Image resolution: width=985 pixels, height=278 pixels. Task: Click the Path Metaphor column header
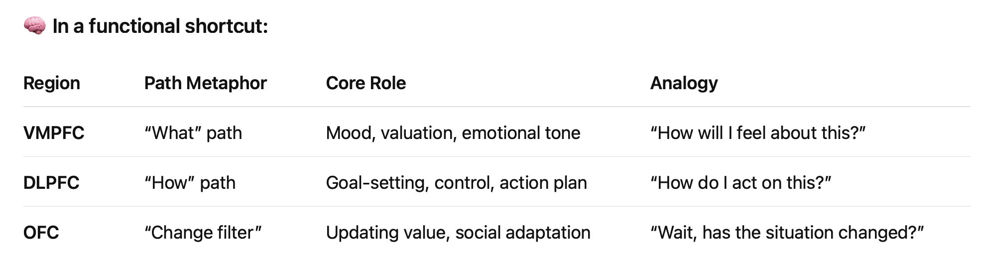pyautogui.click(x=206, y=83)
